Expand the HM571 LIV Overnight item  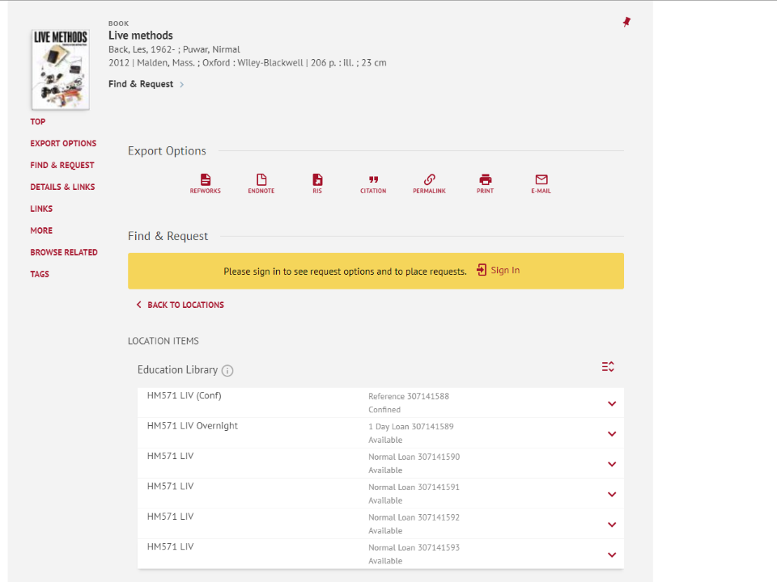pos(612,434)
